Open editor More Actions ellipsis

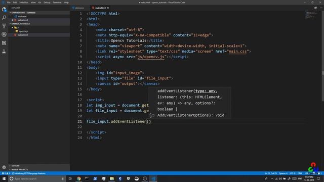point(321,8)
